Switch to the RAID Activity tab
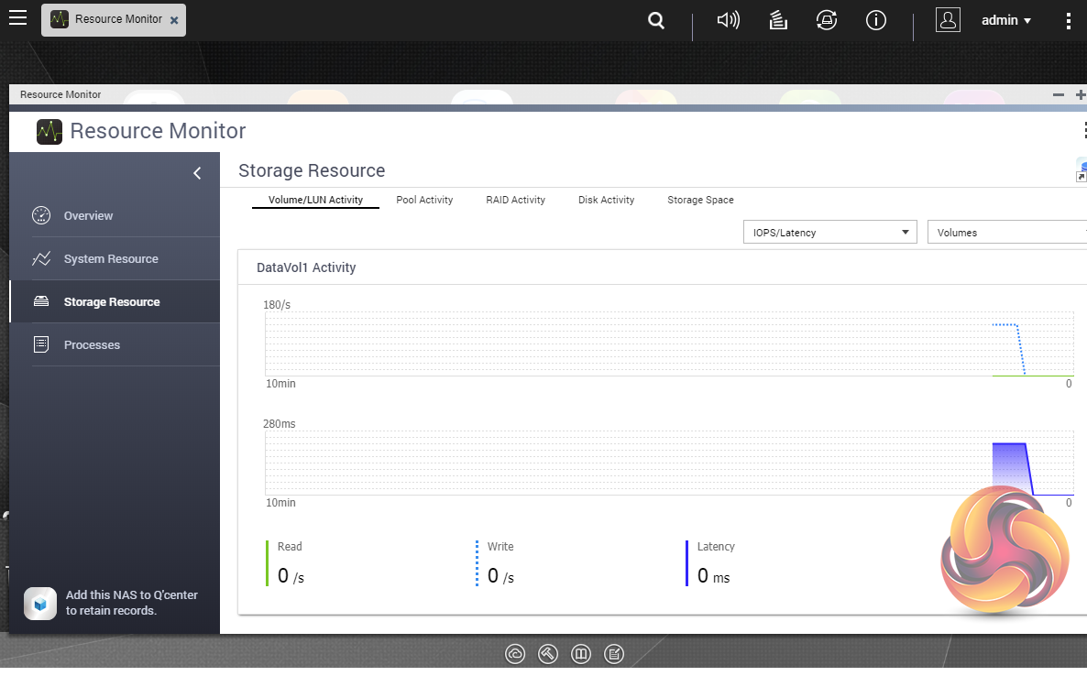1087x676 pixels. pyautogui.click(x=515, y=200)
